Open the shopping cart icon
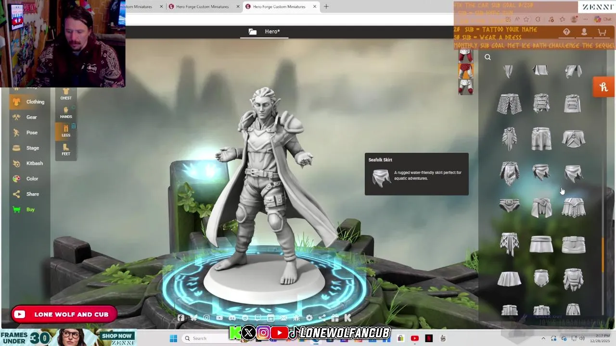The width and height of the screenshot is (616, 346). (602, 32)
